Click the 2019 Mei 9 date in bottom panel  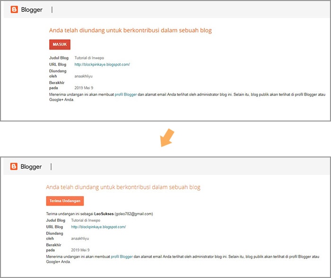(x=80, y=250)
